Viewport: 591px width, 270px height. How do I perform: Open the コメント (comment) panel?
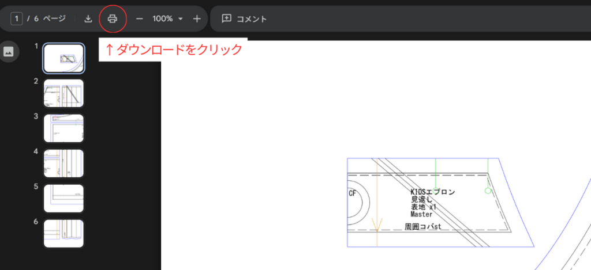tap(245, 19)
